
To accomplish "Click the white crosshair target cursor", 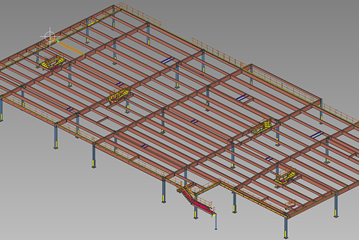I will [50, 36].
